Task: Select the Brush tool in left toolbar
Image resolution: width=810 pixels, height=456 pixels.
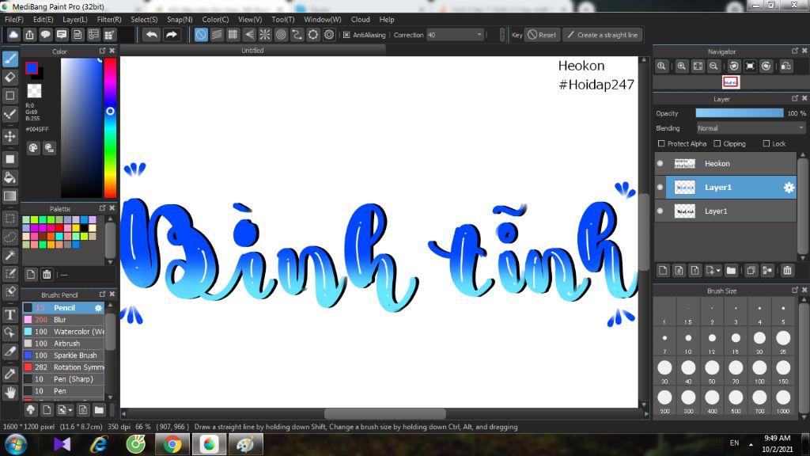Action: click(9, 59)
